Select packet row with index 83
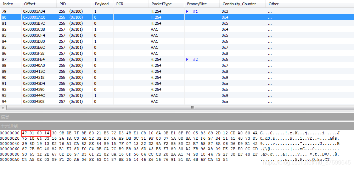This screenshot has width=354, height=169. [x=177, y=35]
